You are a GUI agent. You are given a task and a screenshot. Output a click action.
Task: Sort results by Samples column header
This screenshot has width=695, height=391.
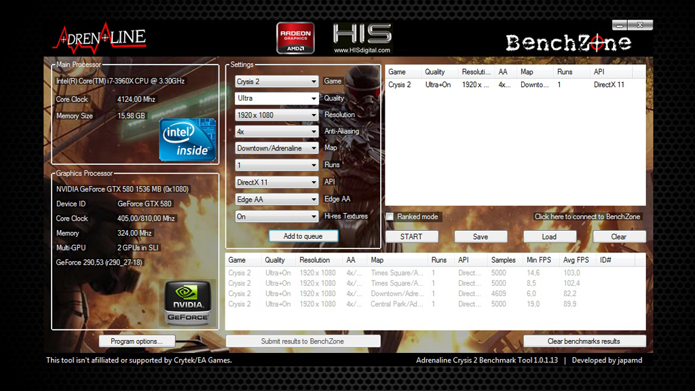pyautogui.click(x=505, y=260)
